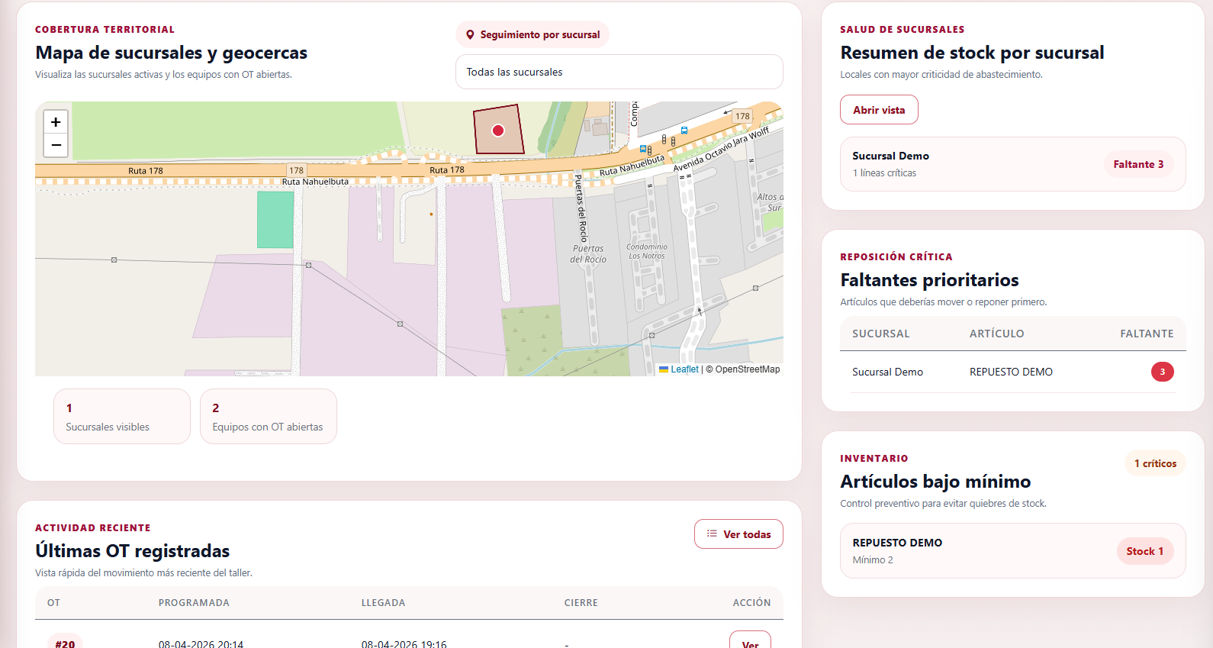This screenshot has width=1213, height=648.
Task: Click the OT column header
Action: click(x=53, y=603)
